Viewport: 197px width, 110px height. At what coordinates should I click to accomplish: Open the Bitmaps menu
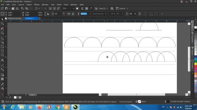coord(45,5)
